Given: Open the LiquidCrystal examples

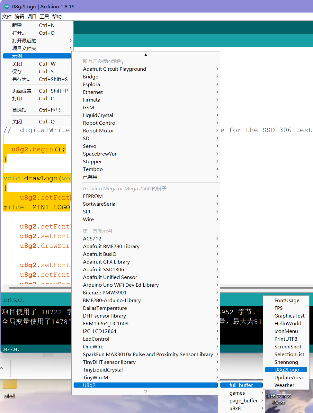Looking at the screenshot, I should (146, 115).
